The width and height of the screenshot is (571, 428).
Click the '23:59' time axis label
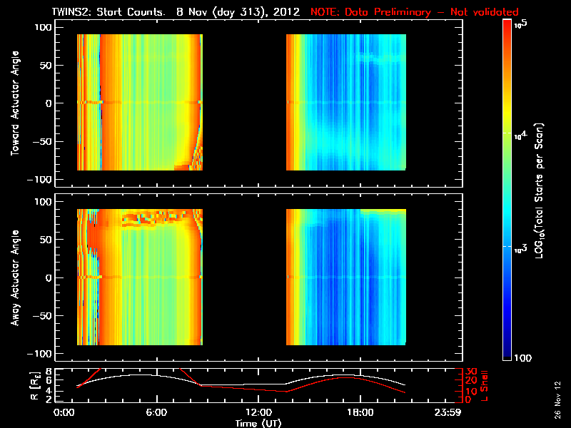448,413
